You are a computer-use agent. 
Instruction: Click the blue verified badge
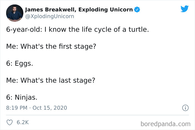[x=137, y=10]
